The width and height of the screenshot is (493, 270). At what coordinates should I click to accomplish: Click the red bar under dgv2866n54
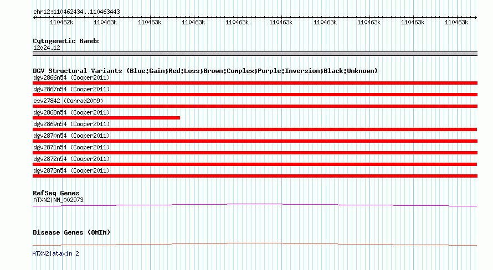click(x=255, y=83)
